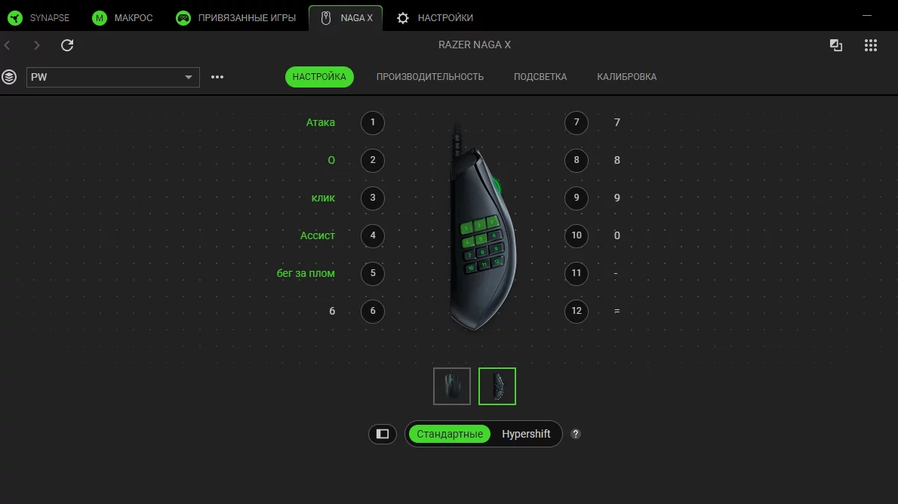Open the Калибровка section

click(626, 77)
